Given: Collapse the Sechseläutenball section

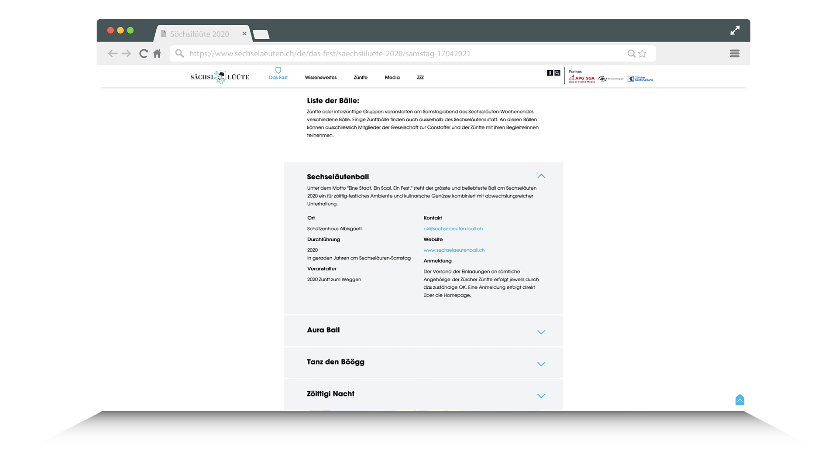Looking at the screenshot, I should tap(541, 176).
